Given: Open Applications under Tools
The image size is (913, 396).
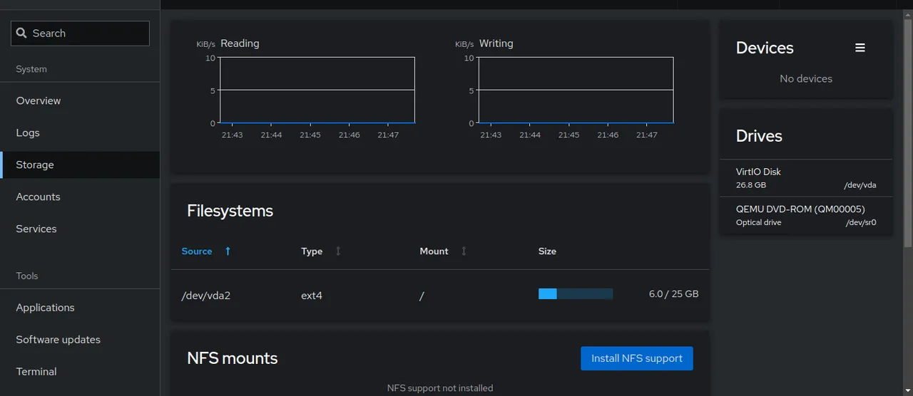Looking at the screenshot, I should click(x=80, y=308).
